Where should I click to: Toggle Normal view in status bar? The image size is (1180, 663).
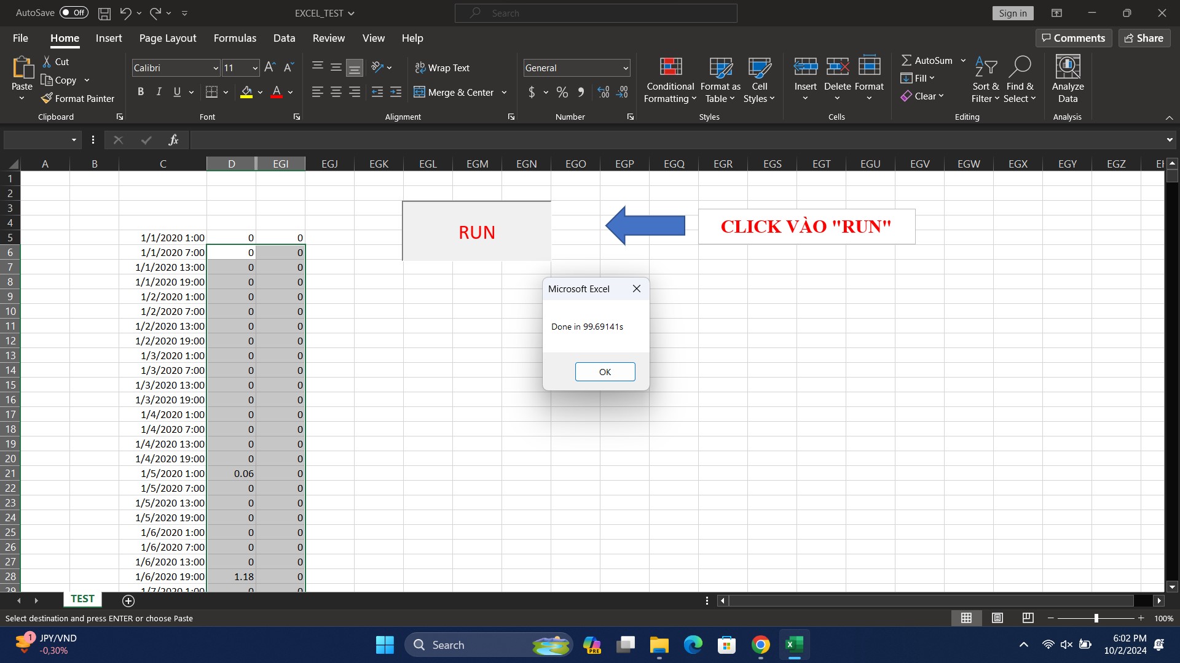[966, 618]
